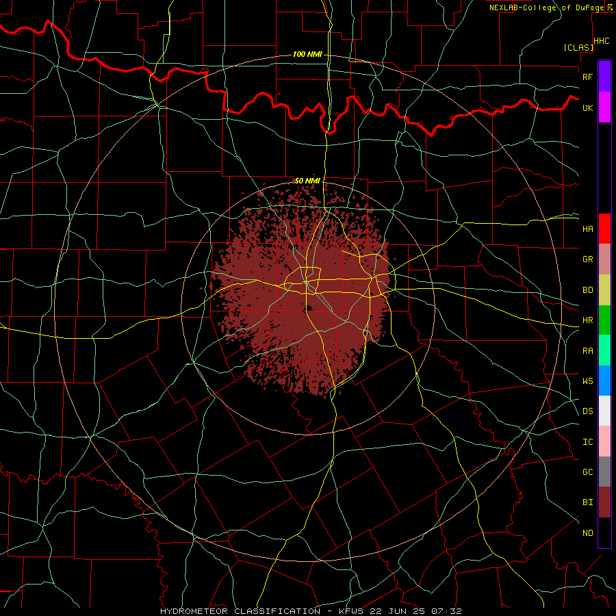Click the ND legend label
The image size is (616, 616).
(x=587, y=533)
